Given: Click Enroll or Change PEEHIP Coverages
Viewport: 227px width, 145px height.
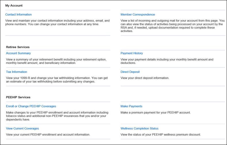Looking at the screenshot, I should point(31,106).
